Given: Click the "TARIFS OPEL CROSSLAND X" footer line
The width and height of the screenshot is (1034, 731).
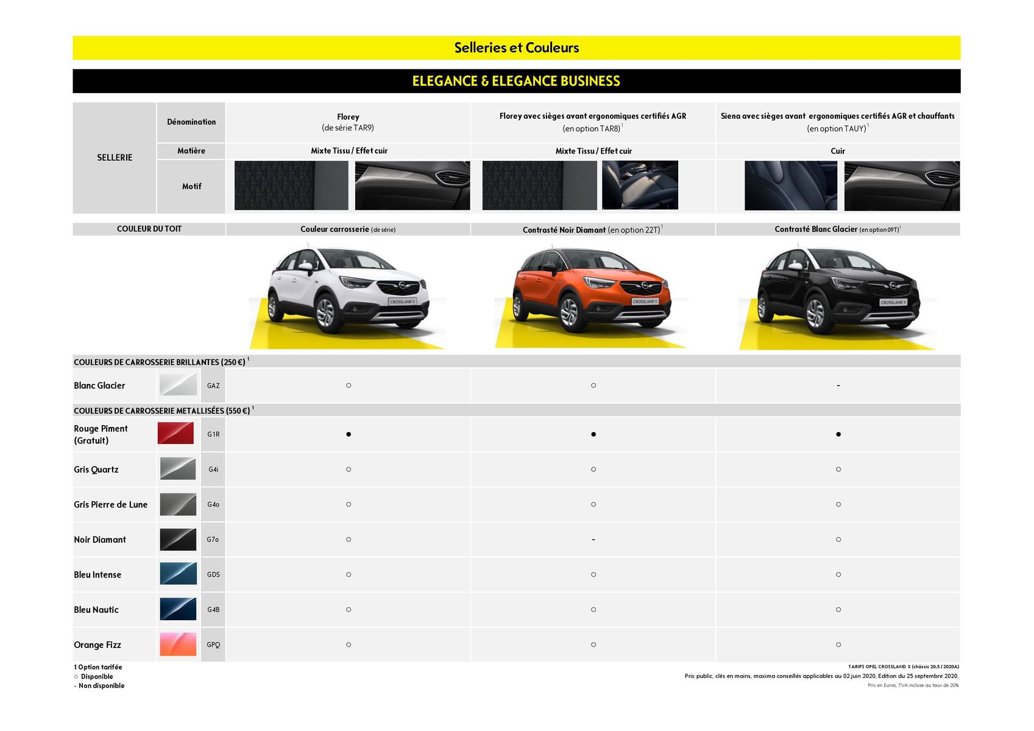Looking at the screenshot, I should click(904, 666).
